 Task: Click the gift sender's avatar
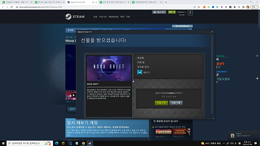pos(140,72)
